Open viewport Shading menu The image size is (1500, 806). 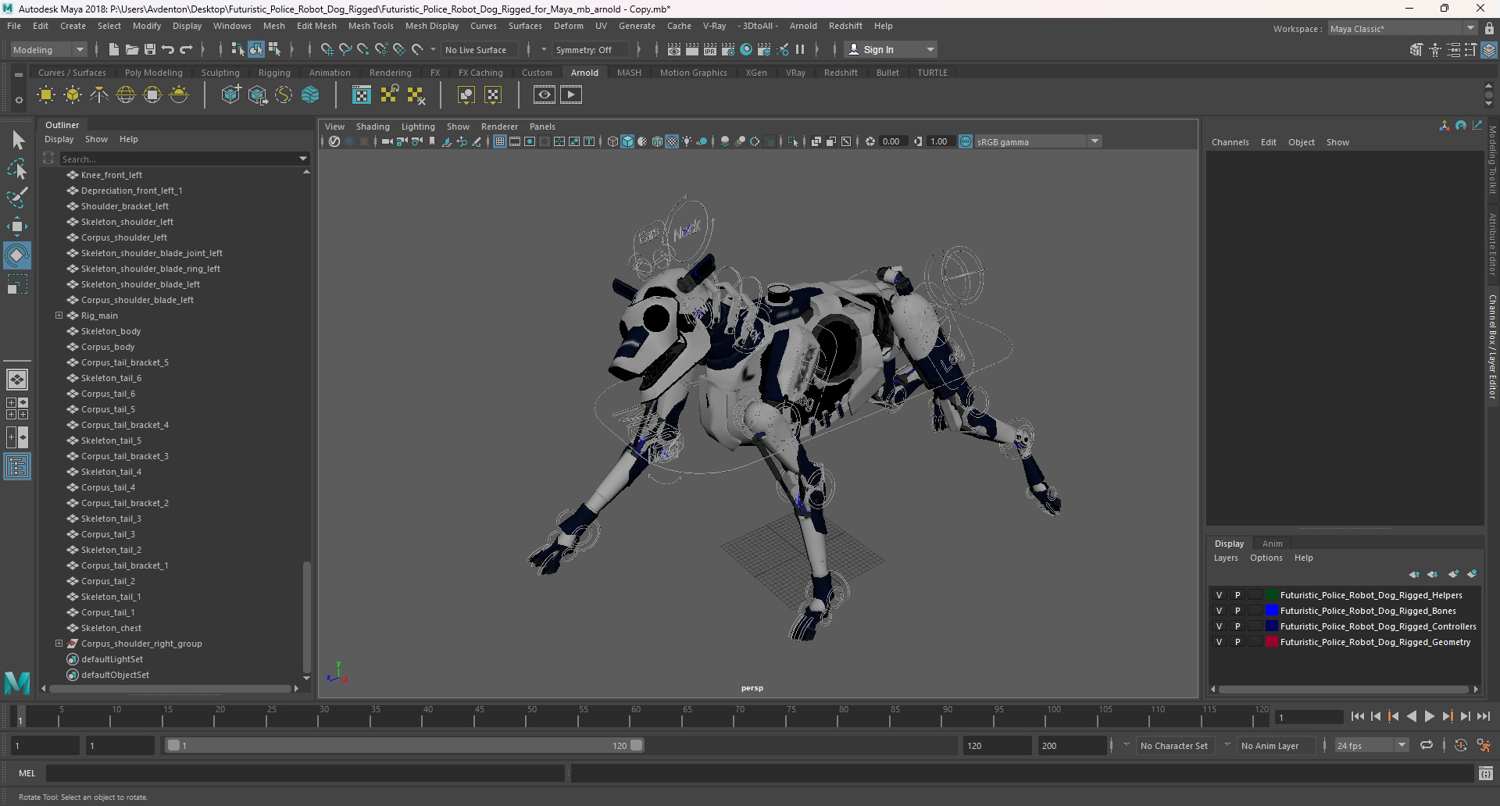373,127
